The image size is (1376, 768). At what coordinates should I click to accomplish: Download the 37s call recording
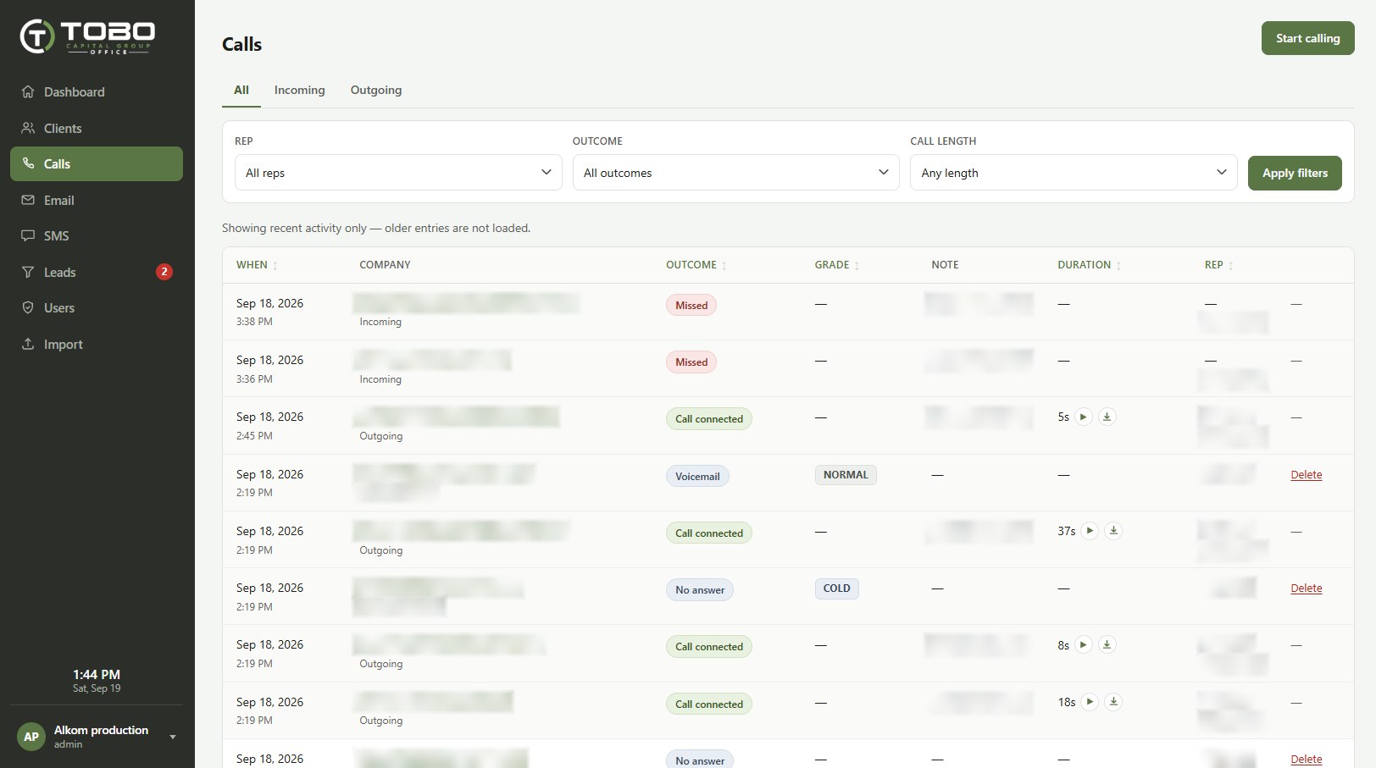click(x=1114, y=531)
